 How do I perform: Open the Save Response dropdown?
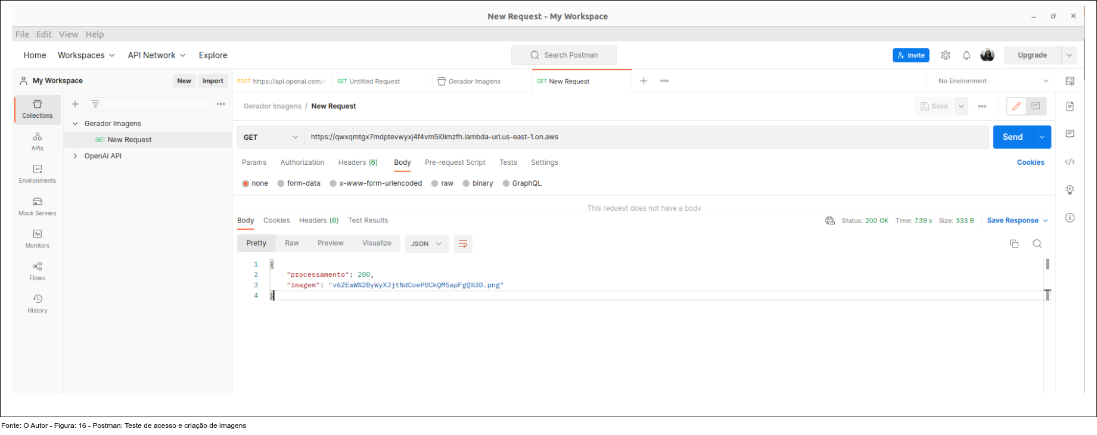[1018, 221]
